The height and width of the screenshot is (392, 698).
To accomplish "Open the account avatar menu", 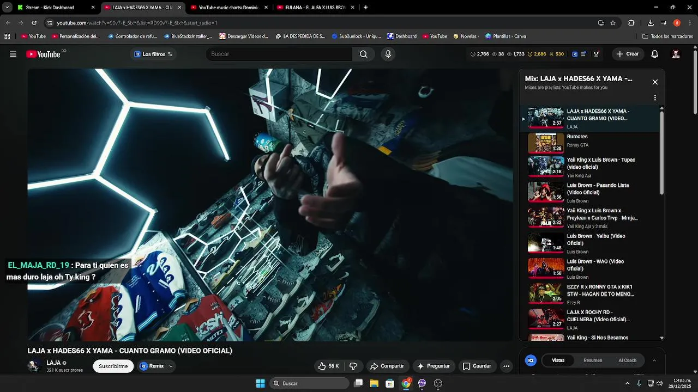I will tap(676, 54).
